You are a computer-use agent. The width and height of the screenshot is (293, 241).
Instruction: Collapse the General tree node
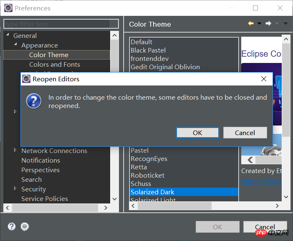click(x=8, y=35)
